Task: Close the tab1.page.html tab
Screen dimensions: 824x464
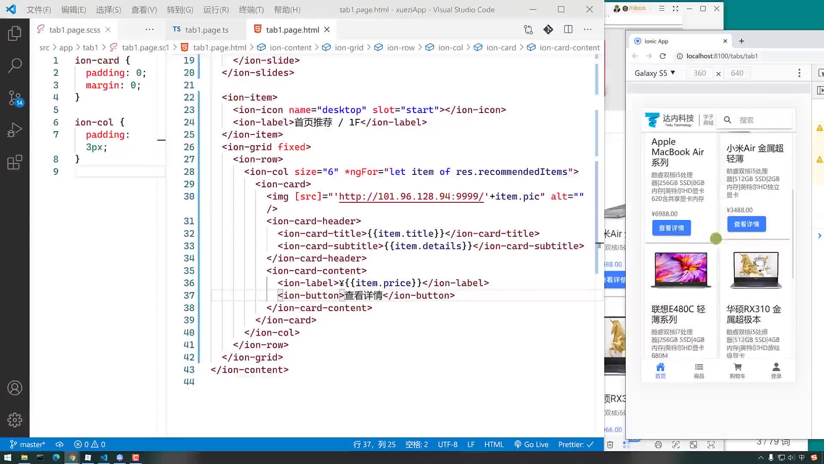Action: 327,30
